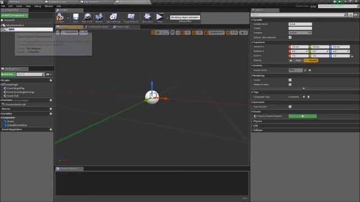Clear the Parent Socket with X icon
The height and width of the screenshot is (202, 360).
(310, 70)
